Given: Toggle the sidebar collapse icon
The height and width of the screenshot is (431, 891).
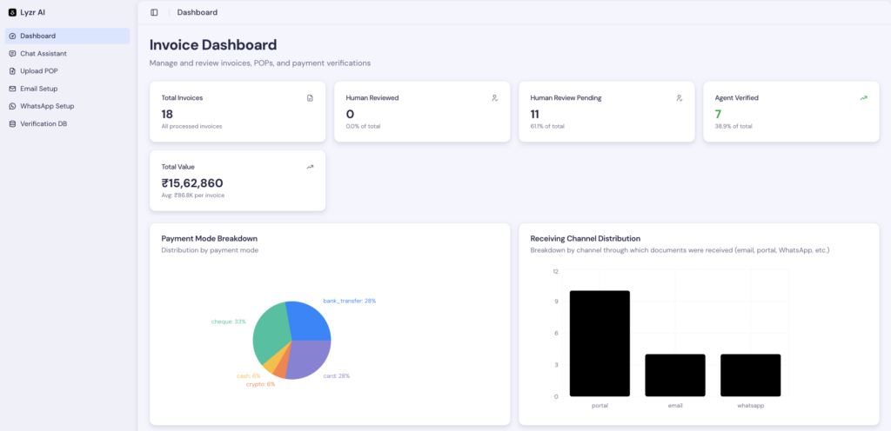Looking at the screenshot, I should click(x=154, y=12).
